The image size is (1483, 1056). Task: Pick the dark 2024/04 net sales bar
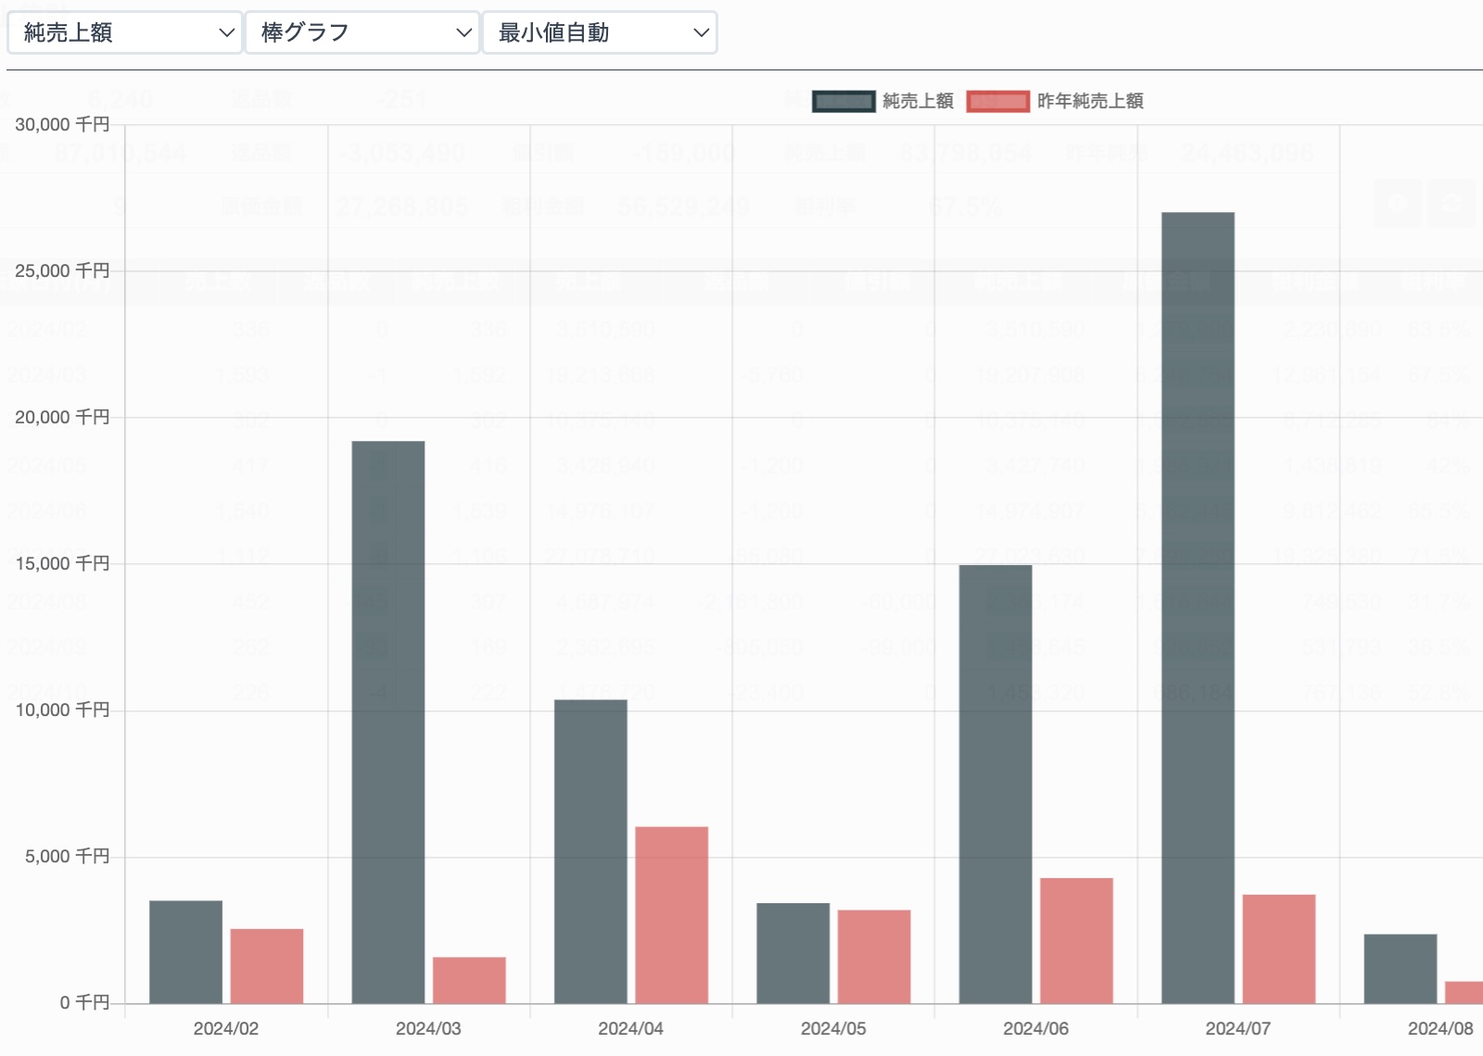590,851
